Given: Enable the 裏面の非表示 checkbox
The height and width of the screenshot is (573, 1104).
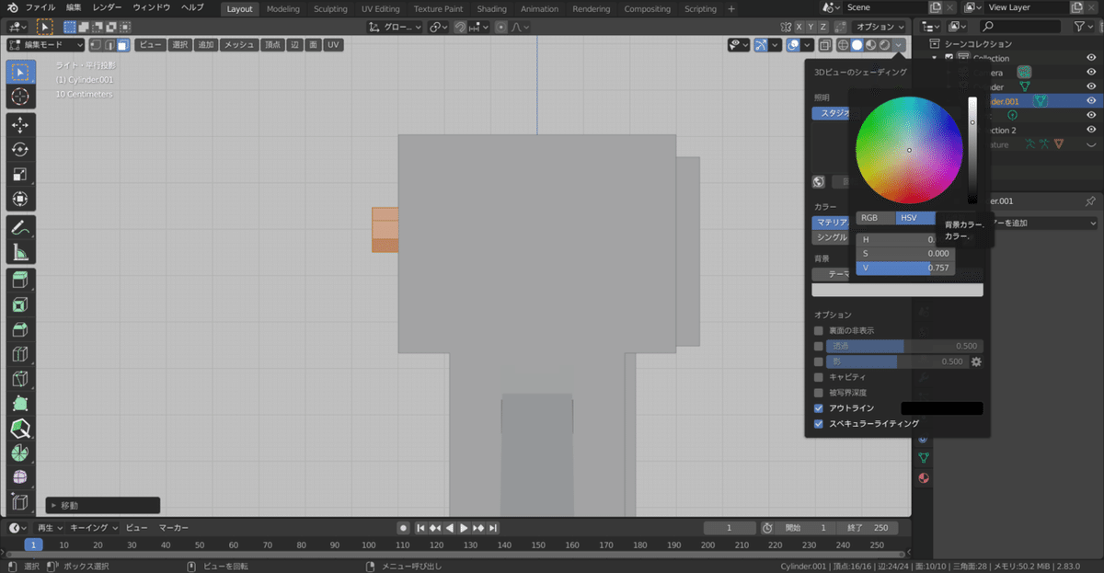Looking at the screenshot, I should [x=819, y=330].
